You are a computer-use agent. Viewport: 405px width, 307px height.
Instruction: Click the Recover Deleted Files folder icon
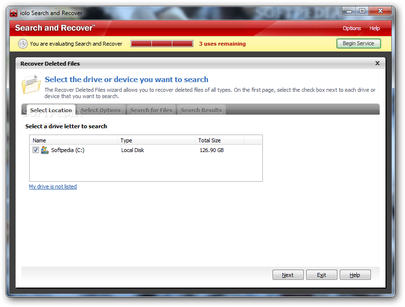tap(31, 85)
